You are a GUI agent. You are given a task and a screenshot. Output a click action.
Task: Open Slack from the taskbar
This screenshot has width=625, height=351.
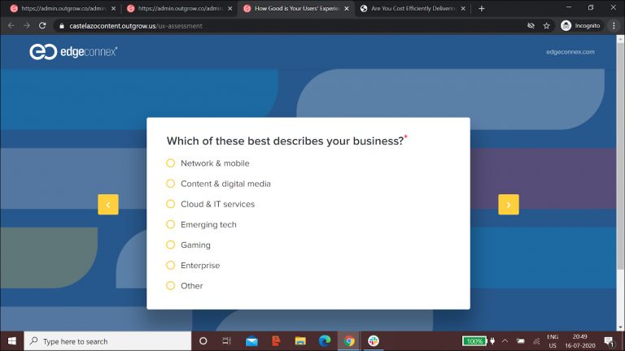point(374,341)
